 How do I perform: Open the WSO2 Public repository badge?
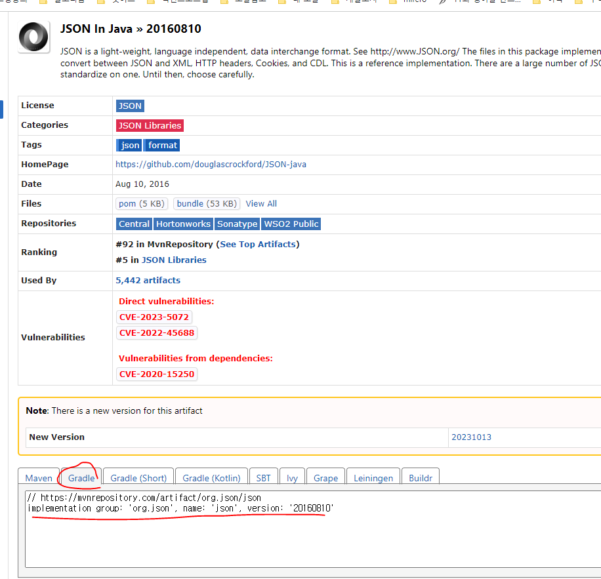[291, 224]
